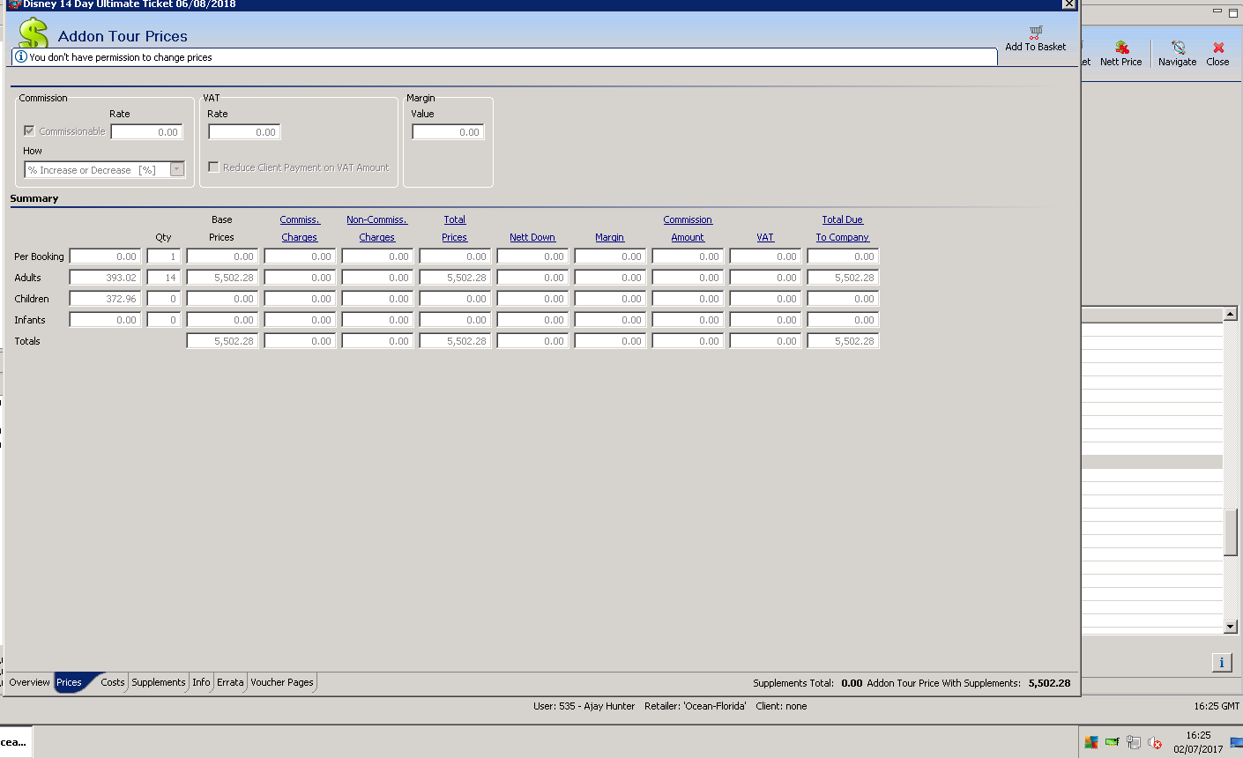
Task: Click the Infants unit price field
Action: coord(105,320)
